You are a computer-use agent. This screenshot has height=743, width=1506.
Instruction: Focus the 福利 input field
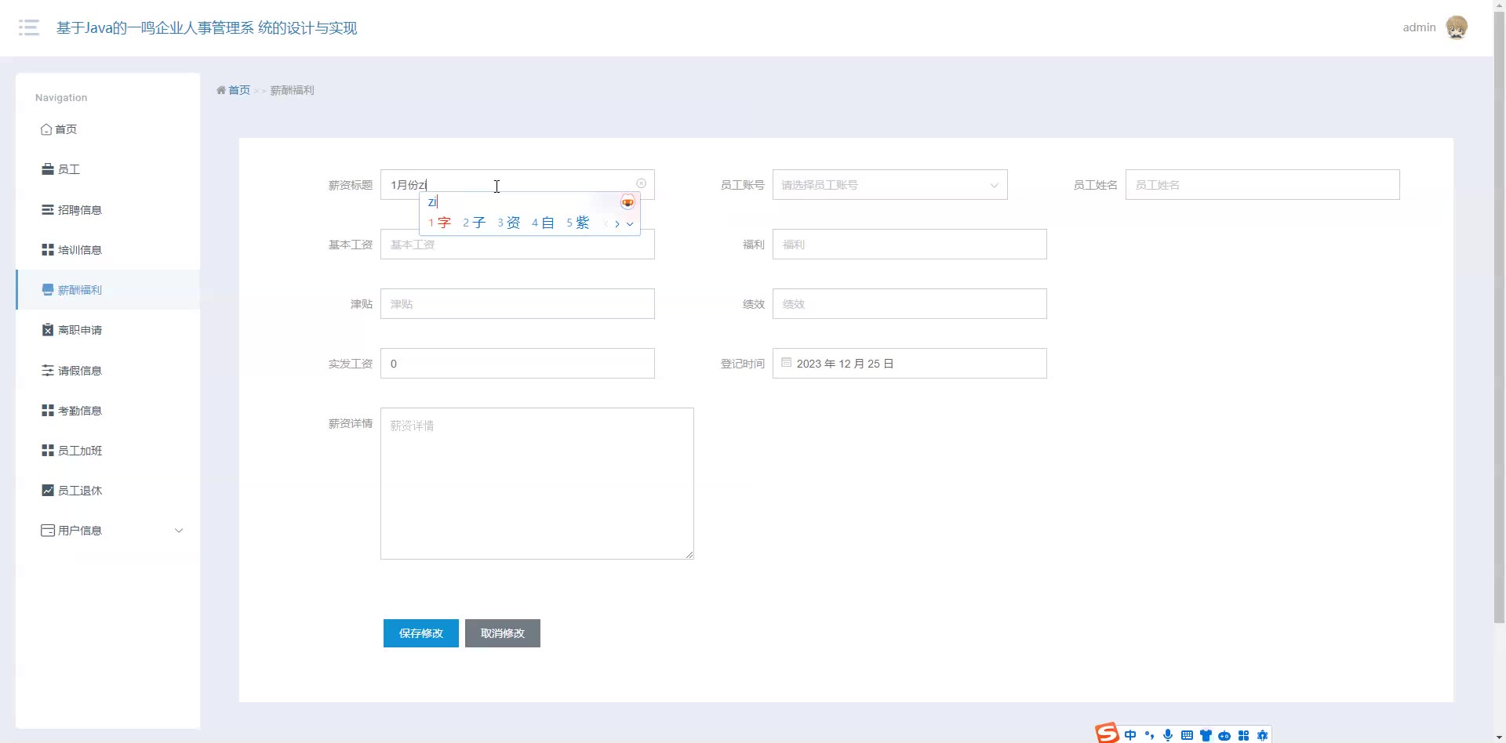click(910, 245)
